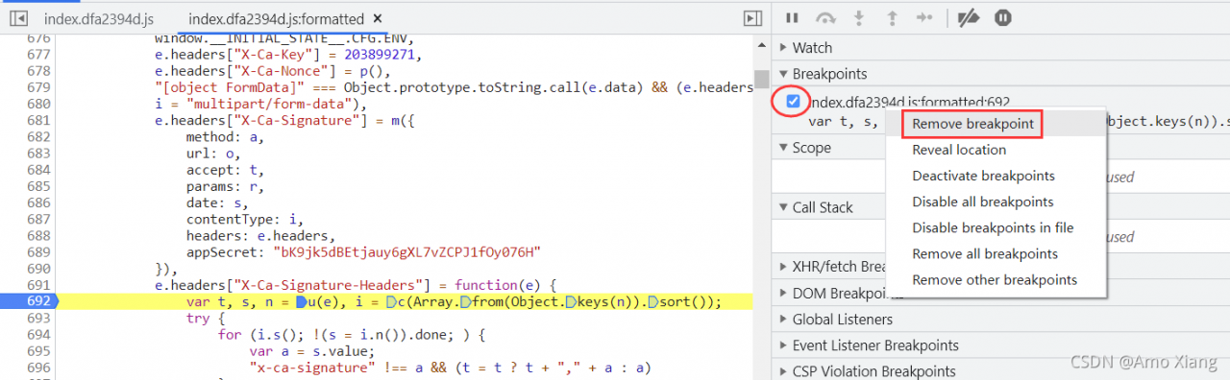
Task: Toggle the Deactivate breakpoints icon
Action: click(x=969, y=17)
